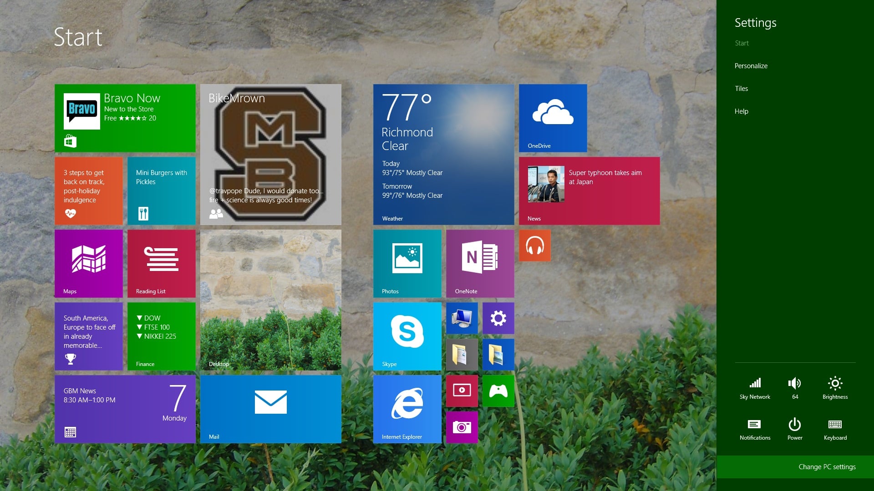Open the magenta Camera tile
This screenshot has height=491, width=874.
462,427
